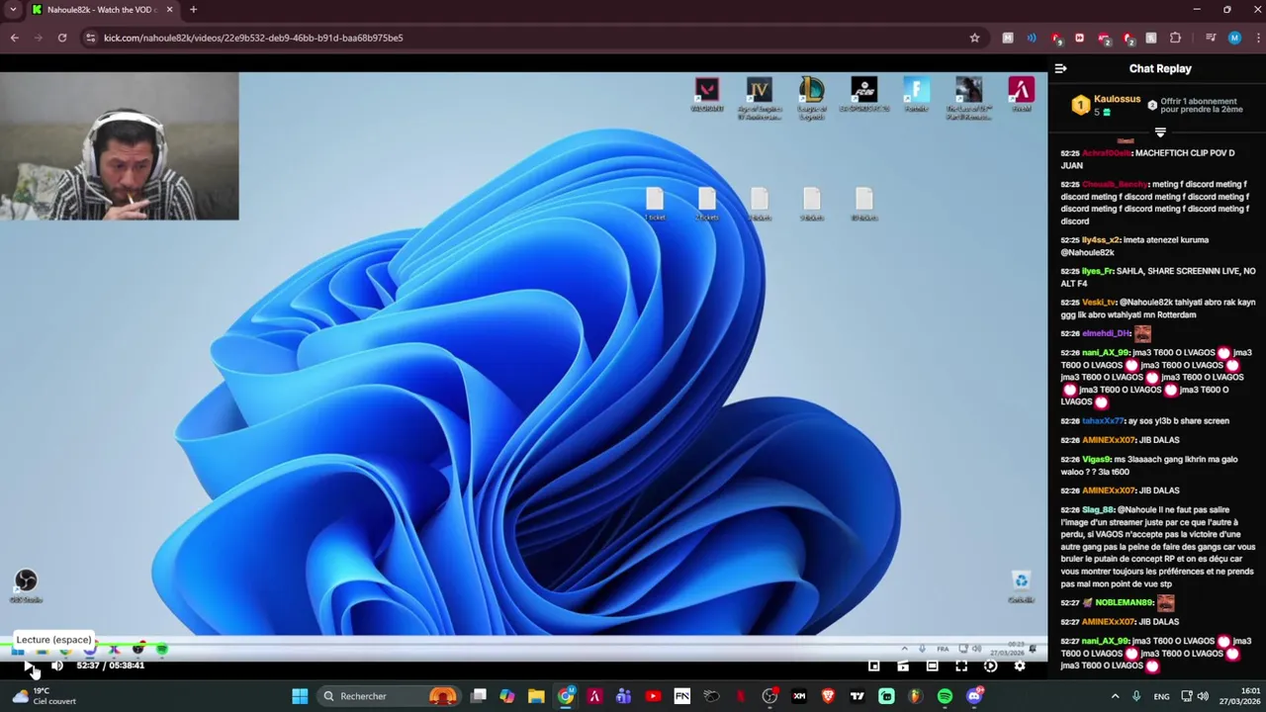Viewport: 1266px width, 712px height.
Task: Collapse the Chat Replay panel
Action: tap(1061, 68)
